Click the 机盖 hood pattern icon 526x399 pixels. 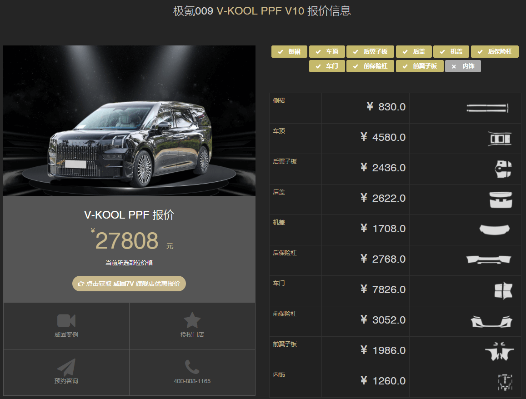tap(494, 229)
